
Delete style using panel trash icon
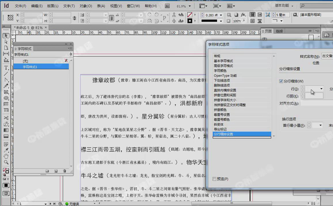[65, 171]
